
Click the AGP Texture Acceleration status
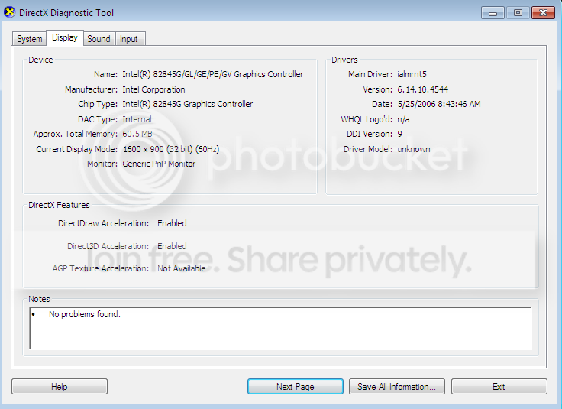[x=182, y=268]
